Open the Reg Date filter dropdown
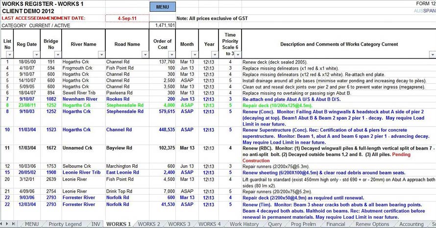Image resolution: width=436 pixels, height=228 pixels. (x=36, y=54)
